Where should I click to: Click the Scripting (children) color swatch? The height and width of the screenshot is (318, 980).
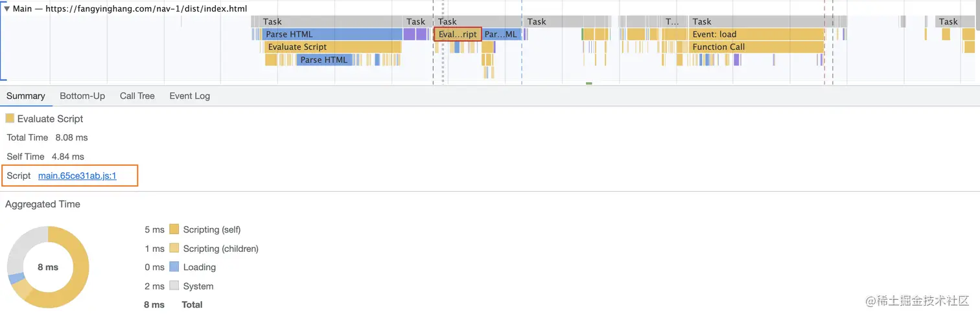click(x=174, y=248)
